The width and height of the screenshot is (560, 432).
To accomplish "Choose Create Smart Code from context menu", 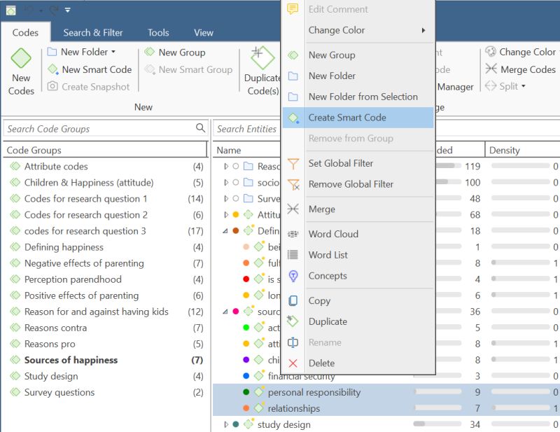I will [x=358, y=118].
